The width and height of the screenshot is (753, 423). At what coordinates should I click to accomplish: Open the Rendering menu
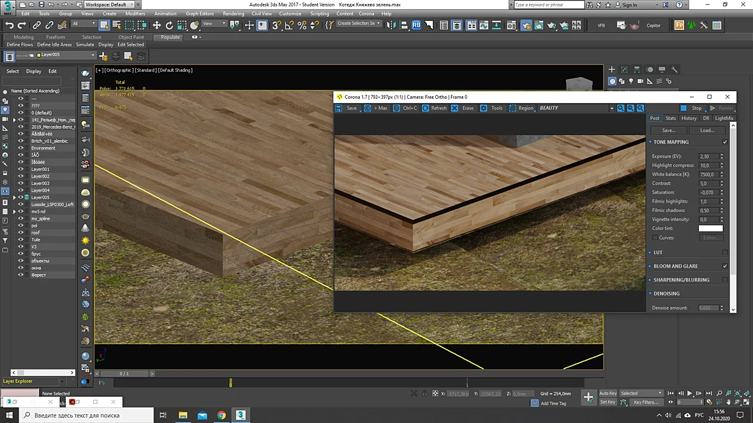pos(234,13)
